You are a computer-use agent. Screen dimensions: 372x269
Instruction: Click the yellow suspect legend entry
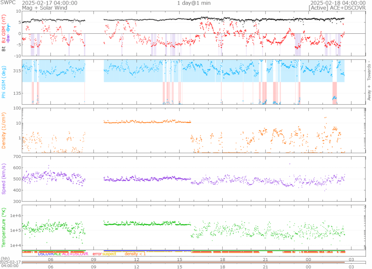(x=109, y=254)
